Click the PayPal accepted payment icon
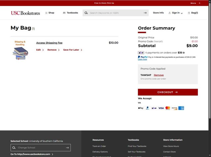The width and height of the screenshot is (211, 157). pyautogui.click(x=147, y=108)
